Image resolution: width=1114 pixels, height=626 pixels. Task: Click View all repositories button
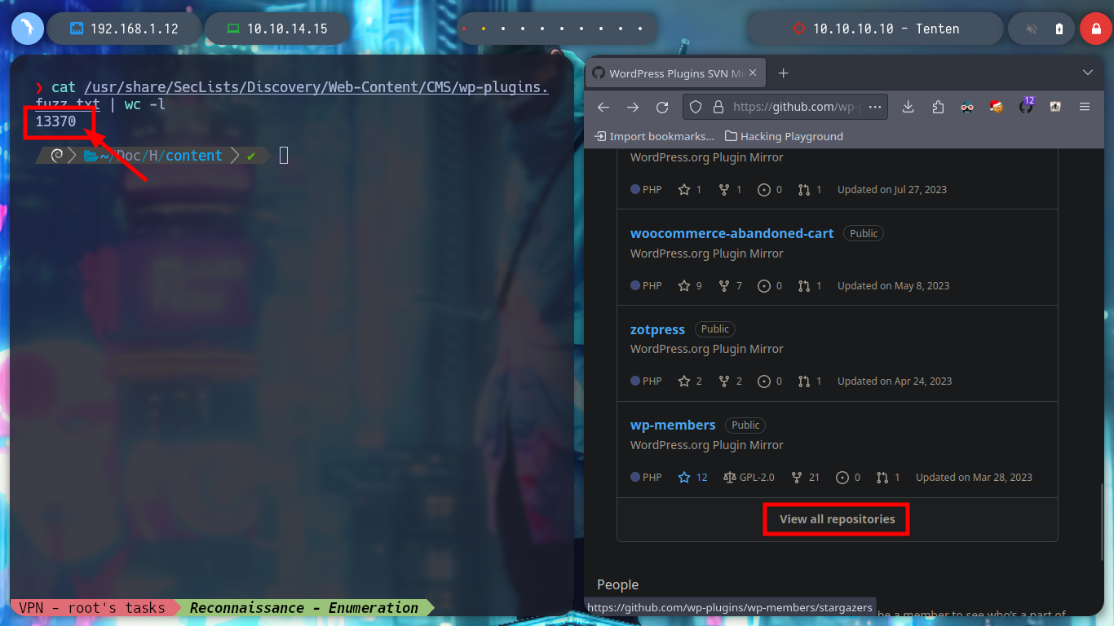[837, 519]
